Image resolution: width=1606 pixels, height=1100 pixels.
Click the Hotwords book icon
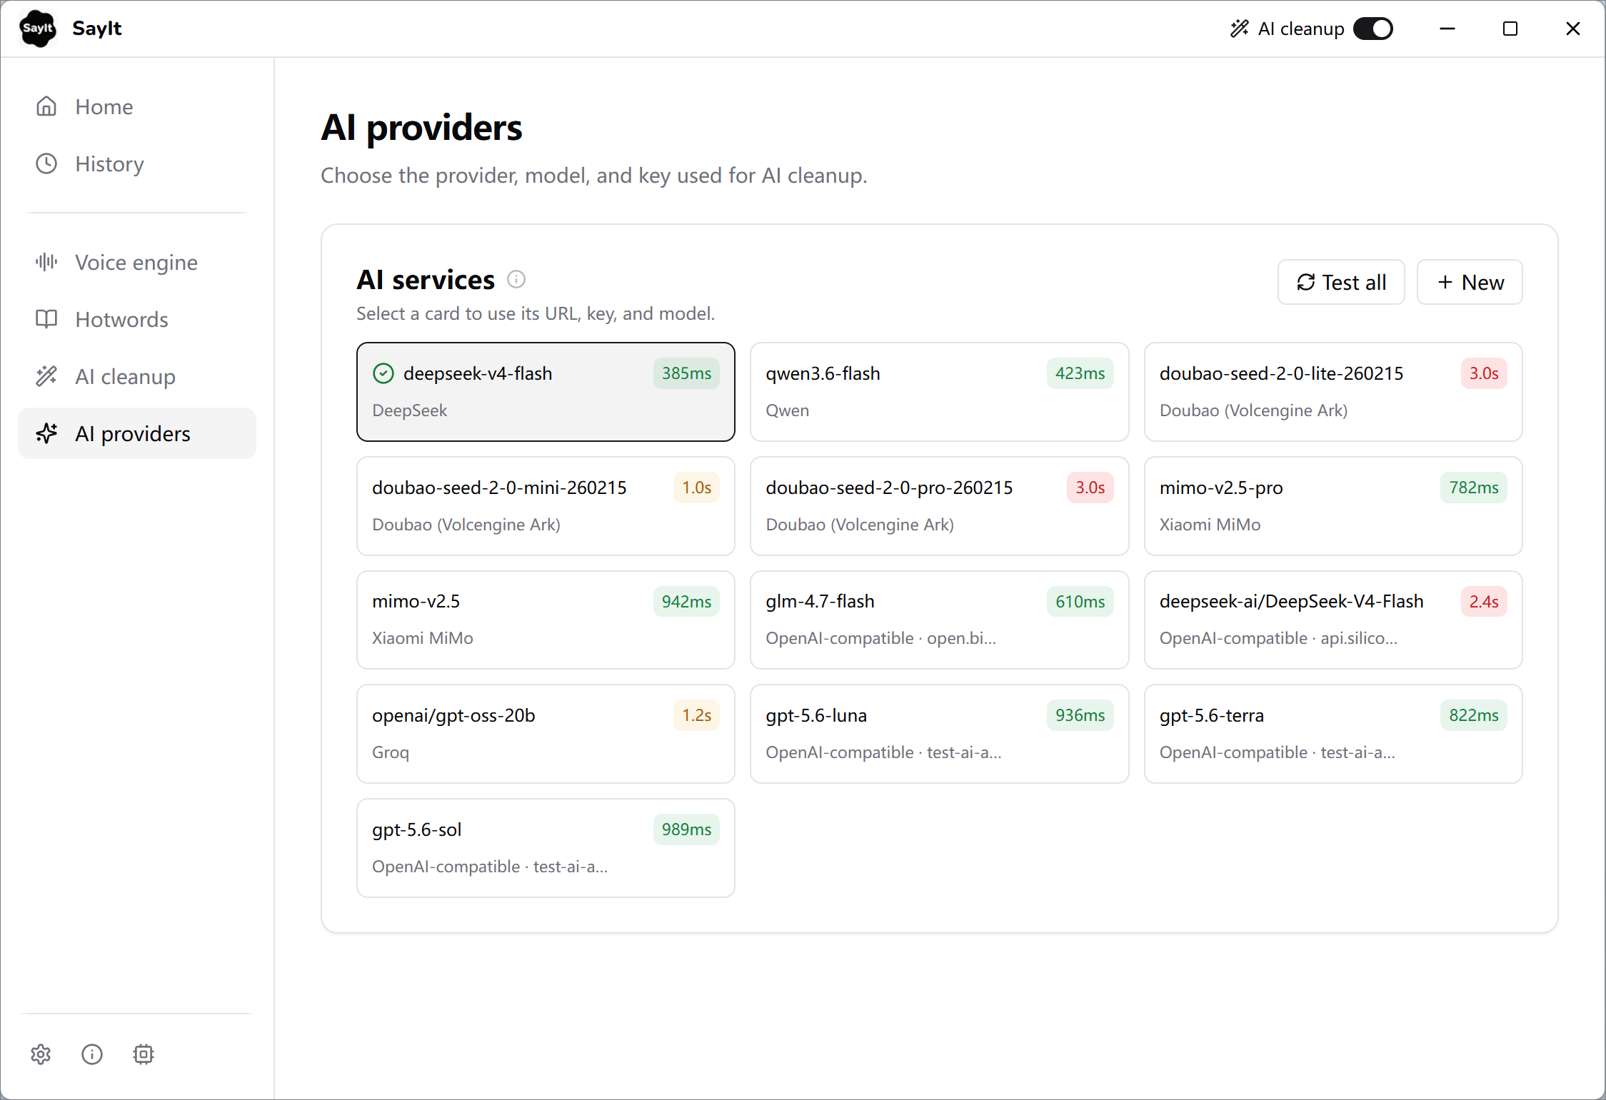pyautogui.click(x=46, y=319)
